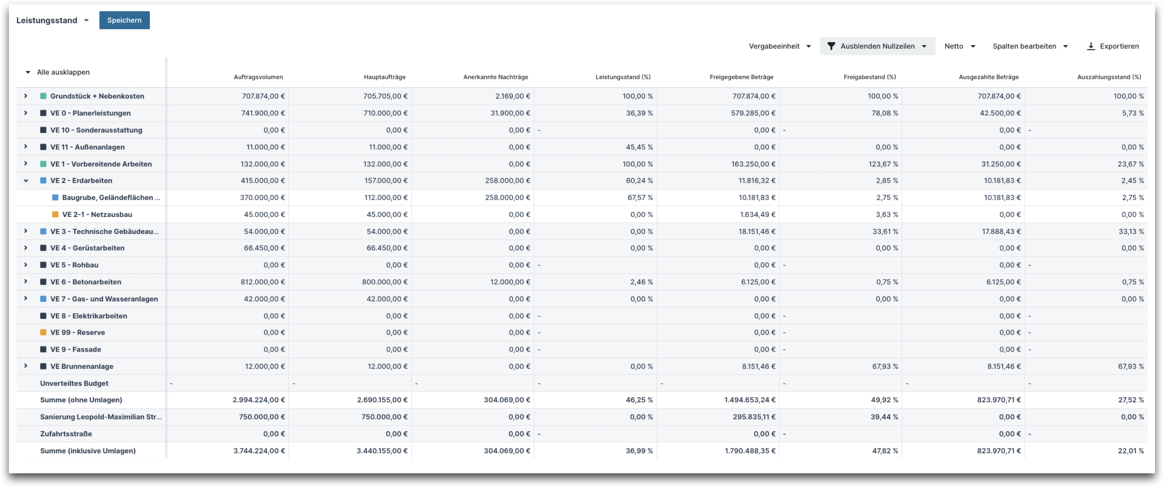Click Freigegebene Beträge total 1.790.488,35 €
1164x487 pixels.
pyautogui.click(x=750, y=450)
